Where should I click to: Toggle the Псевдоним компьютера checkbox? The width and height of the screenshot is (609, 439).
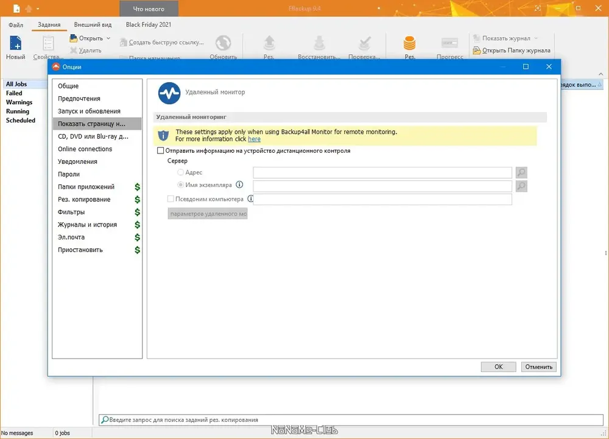[171, 198]
